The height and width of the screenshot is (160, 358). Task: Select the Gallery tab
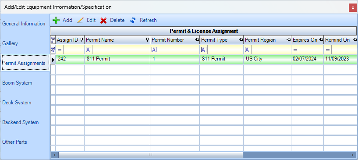click(10, 43)
